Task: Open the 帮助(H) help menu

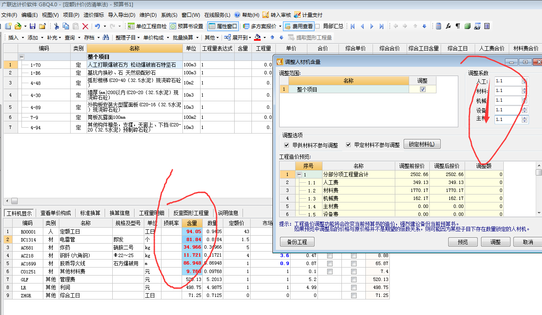Action: click(x=250, y=15)
